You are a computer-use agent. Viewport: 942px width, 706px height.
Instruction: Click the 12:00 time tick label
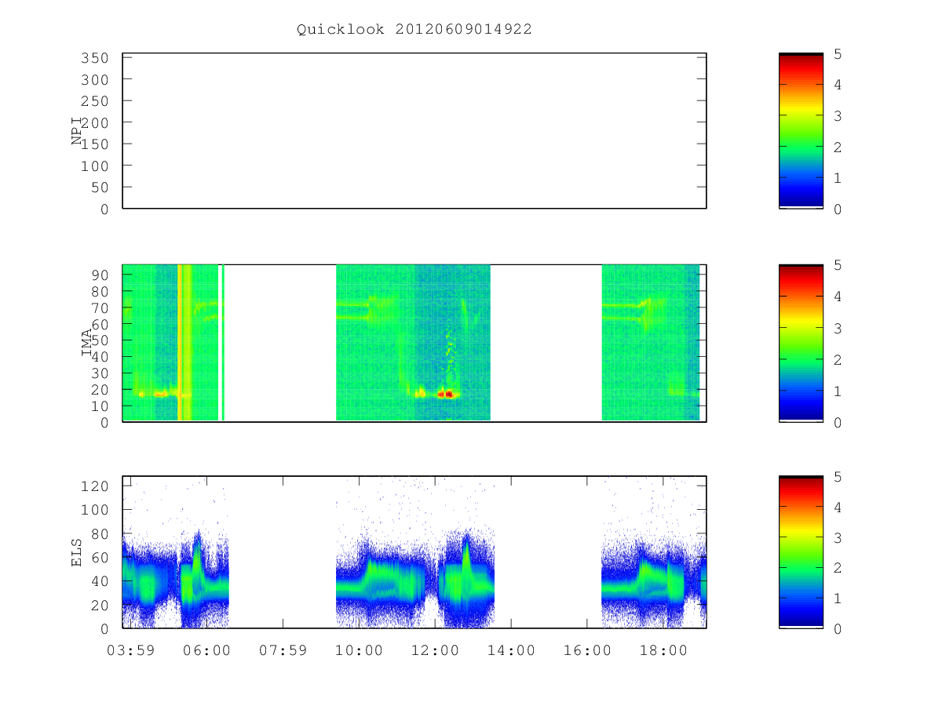coord(436,651)
